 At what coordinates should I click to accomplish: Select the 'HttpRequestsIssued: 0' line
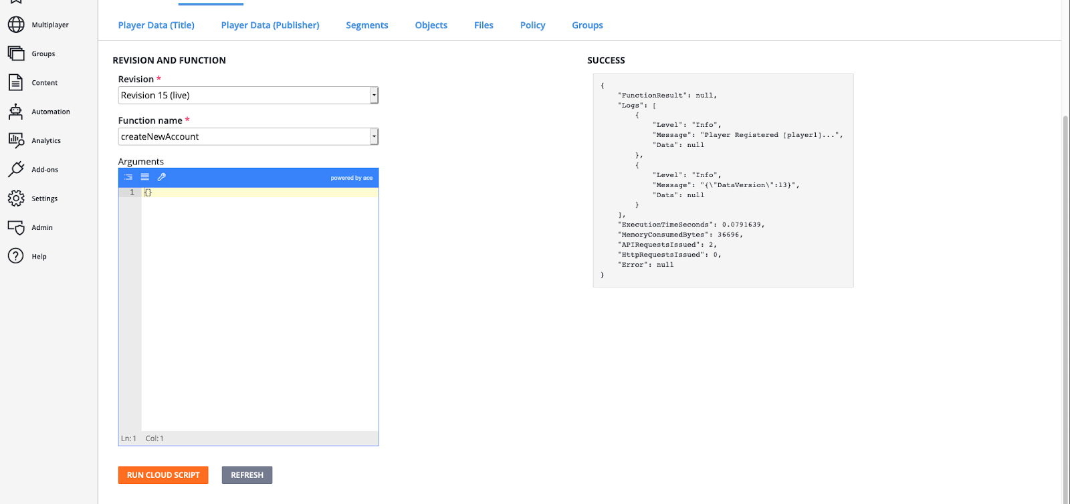[x=669, y=255]
